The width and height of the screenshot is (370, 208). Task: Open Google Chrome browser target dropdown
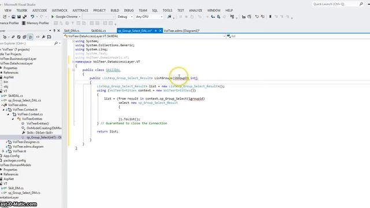[80, 17]
